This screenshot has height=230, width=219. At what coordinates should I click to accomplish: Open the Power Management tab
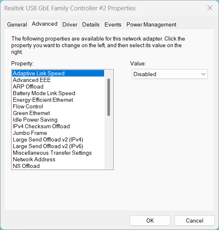pos(151,24)
